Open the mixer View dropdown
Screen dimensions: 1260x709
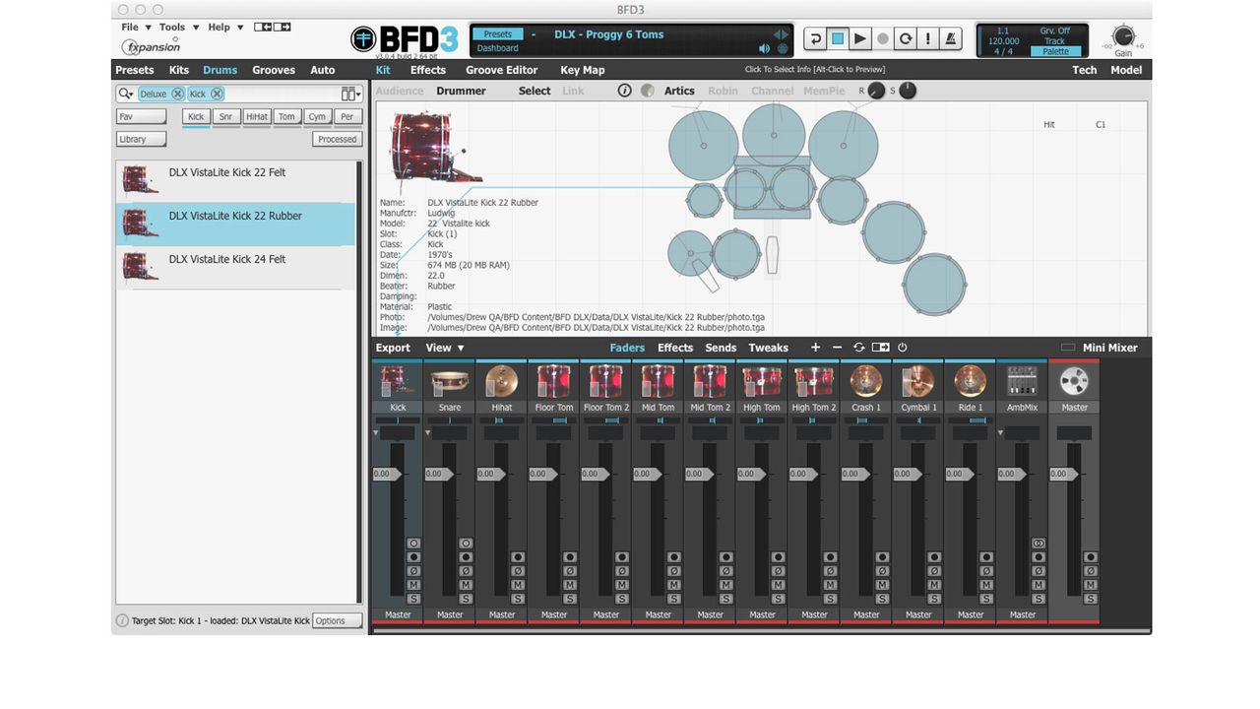point(445,348)
